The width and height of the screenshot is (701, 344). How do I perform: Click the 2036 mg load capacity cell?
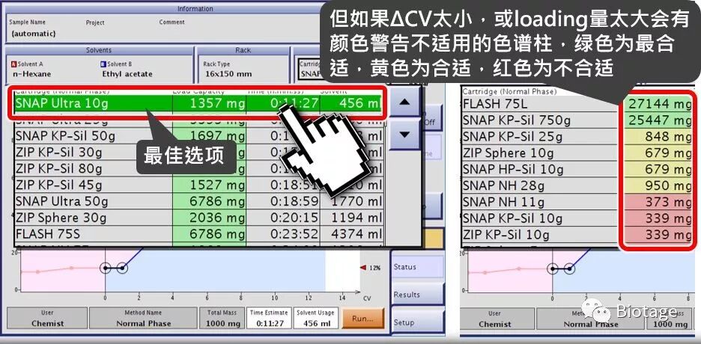tap(209, 218)
